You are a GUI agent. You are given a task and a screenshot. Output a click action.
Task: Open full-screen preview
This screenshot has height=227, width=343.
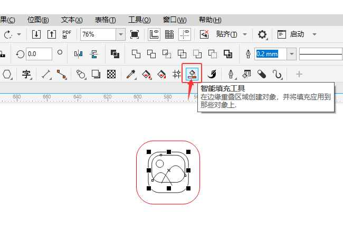tap(135, 34)
